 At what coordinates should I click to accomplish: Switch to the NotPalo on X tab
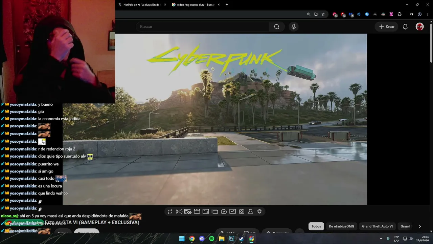coord(141,5)
